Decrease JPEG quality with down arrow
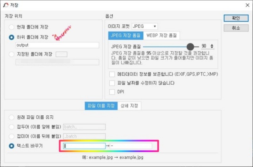 [212, 47]
